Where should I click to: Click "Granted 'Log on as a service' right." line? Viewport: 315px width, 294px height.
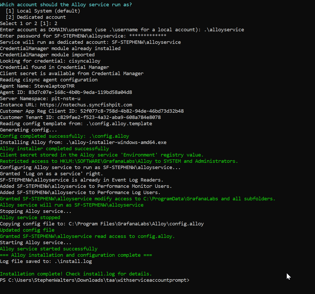tap(52, 174)
